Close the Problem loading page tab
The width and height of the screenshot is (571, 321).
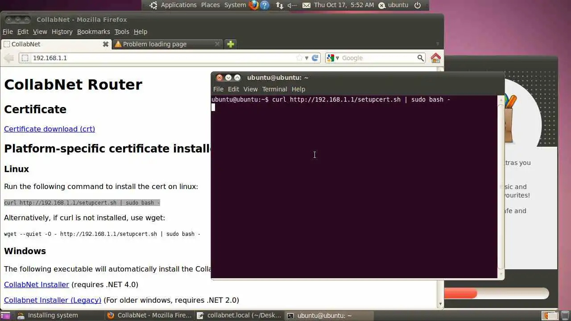pos(217,44)
